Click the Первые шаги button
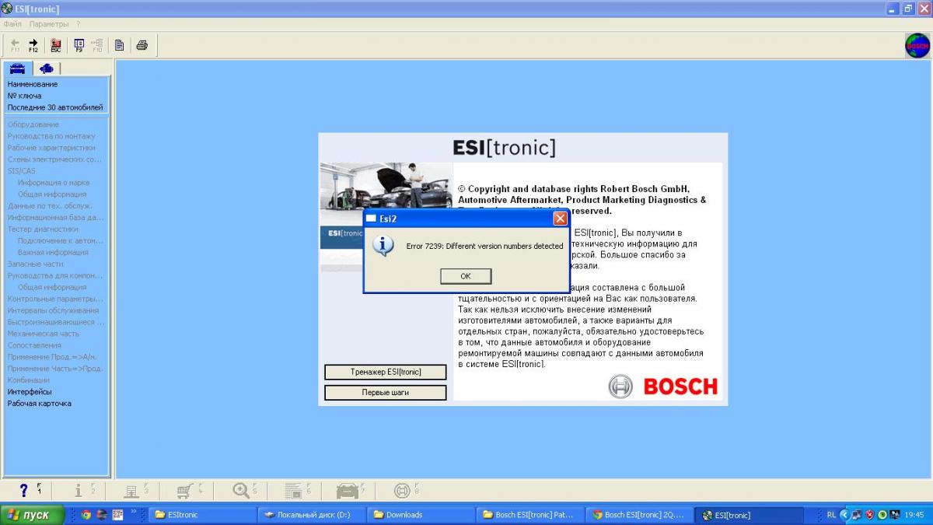 pos(385,393)
